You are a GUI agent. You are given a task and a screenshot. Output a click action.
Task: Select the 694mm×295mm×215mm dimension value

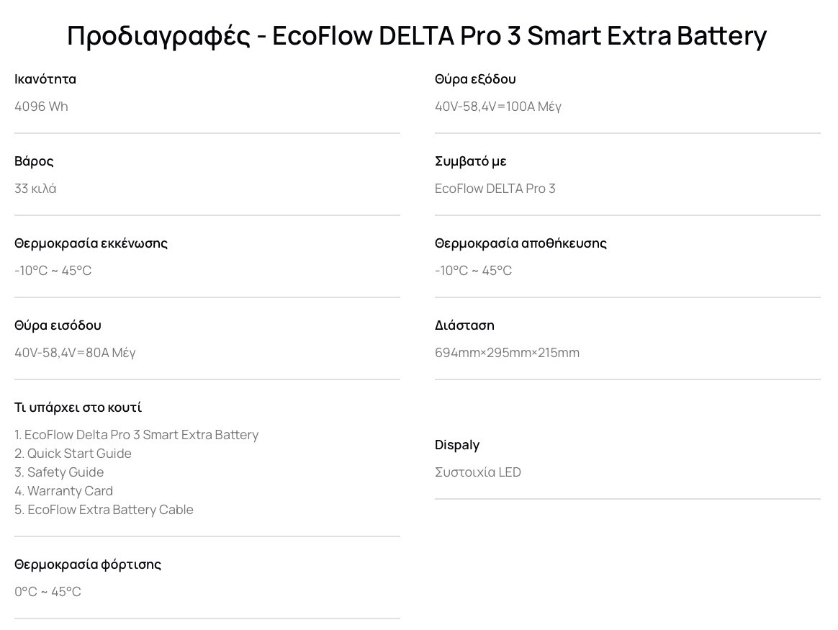click(507, 353)
